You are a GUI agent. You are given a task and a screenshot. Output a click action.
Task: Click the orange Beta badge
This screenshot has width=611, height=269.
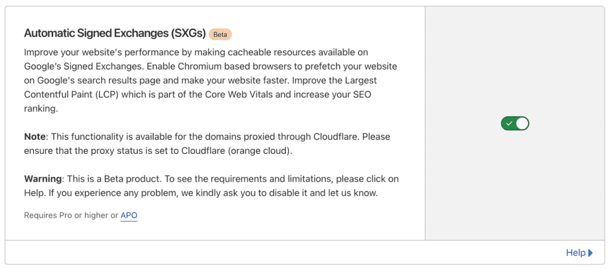coord(220,34)
